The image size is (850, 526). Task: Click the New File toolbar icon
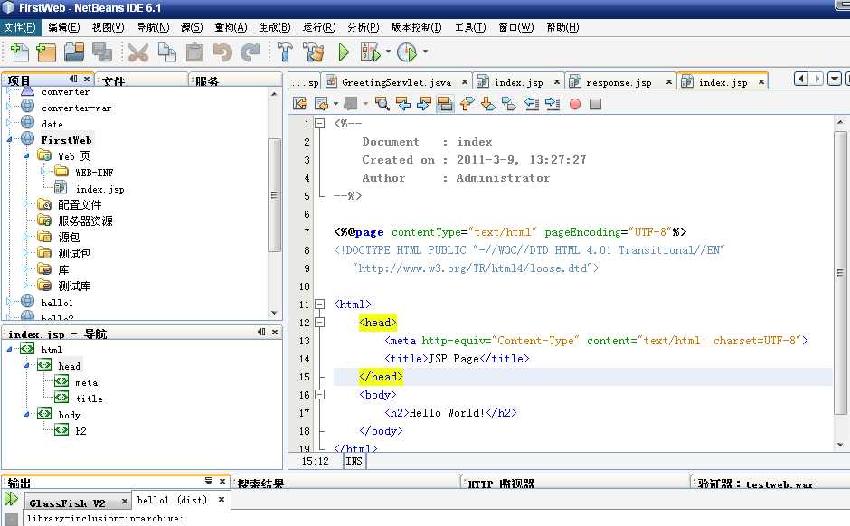pos(20,52)
